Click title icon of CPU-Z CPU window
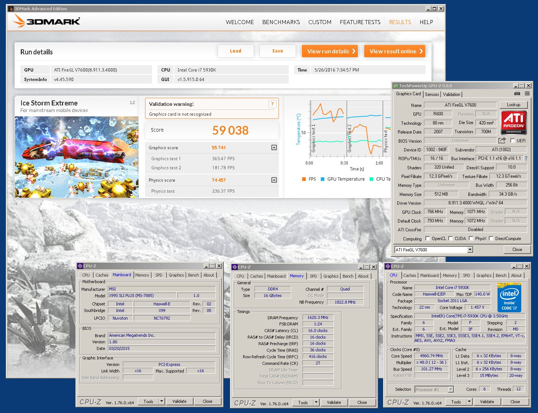The width and height of the screenshot is (538, 413). pos(388,266)
